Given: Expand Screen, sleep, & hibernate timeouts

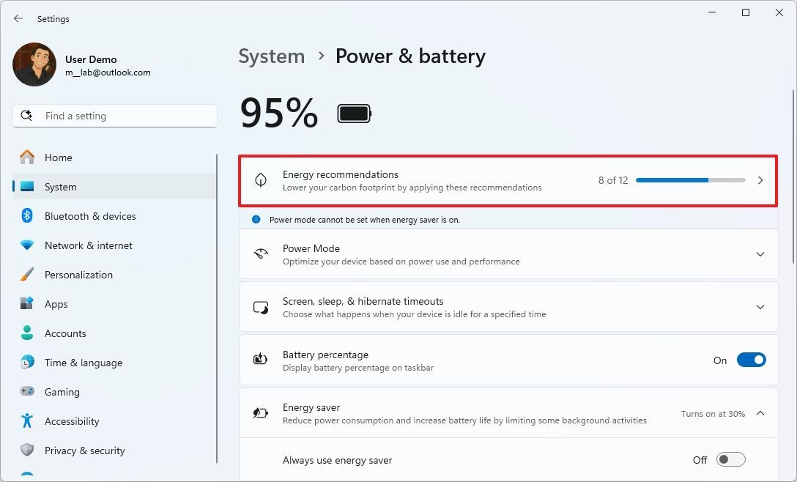Looking at the screenshot, I should tap(760, 307).
